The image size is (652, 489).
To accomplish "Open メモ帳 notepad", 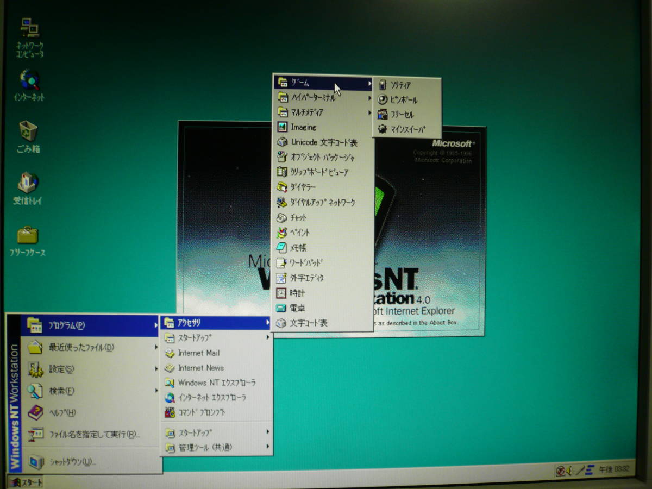I will pos(324,247).
